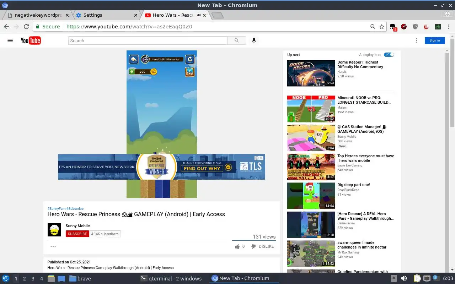Open the Chromium three-dot browser menu
The width and height of the screenshot is (455, 284).
(x=448, y=27)
